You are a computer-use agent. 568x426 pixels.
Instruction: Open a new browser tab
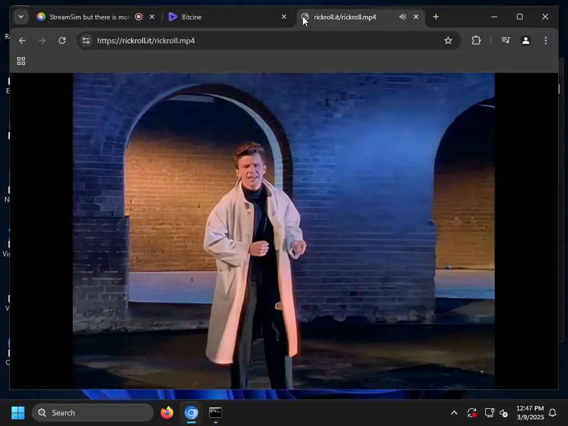tap(436, 17)
